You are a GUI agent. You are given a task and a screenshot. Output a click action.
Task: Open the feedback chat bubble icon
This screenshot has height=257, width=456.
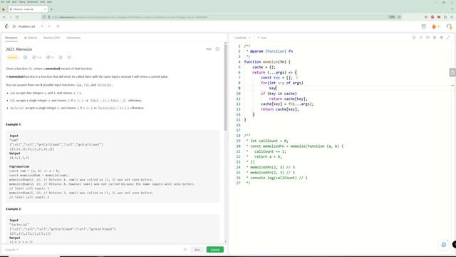[443, 245]
